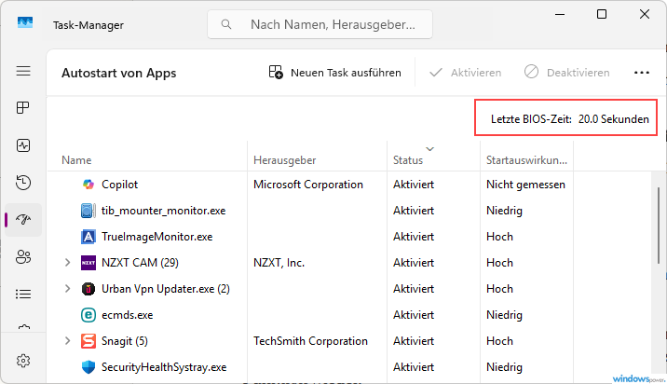Click the tib_mounter_monitor.exe icon
Screen dimensions: 667x384
(x=88, y=211)
